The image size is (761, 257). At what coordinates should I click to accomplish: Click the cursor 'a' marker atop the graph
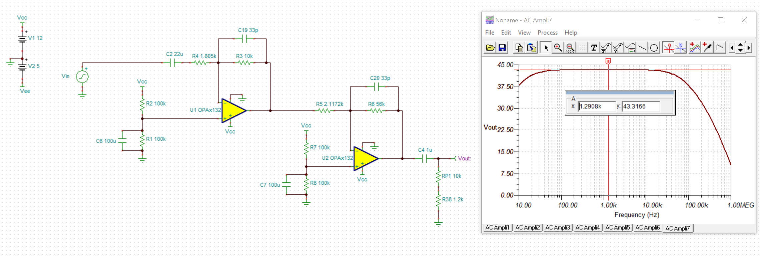[608, 61]
